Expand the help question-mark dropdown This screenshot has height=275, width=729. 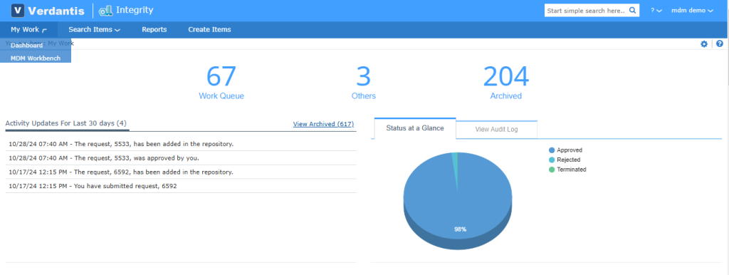[656, 10]
